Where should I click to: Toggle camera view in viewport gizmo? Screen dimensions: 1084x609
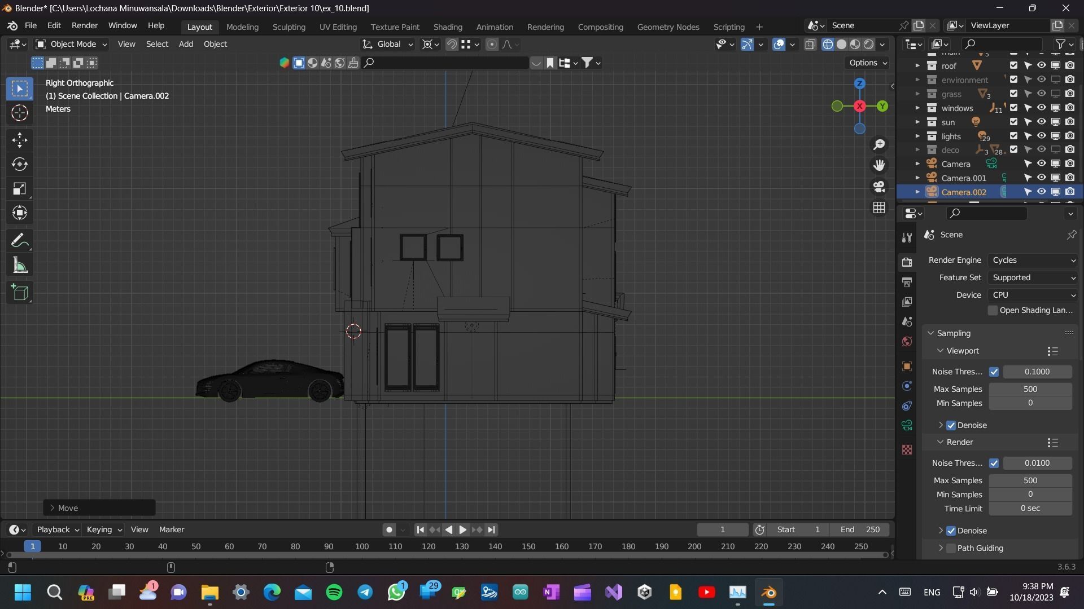(x=879, y=187)
